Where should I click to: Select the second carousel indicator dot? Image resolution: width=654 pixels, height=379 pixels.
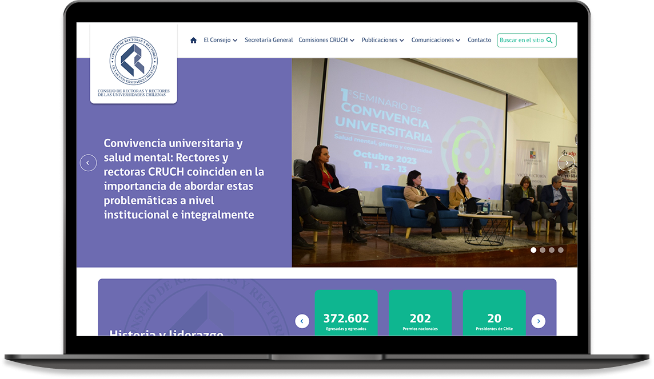pyautogui.click(x=543, y=249)
